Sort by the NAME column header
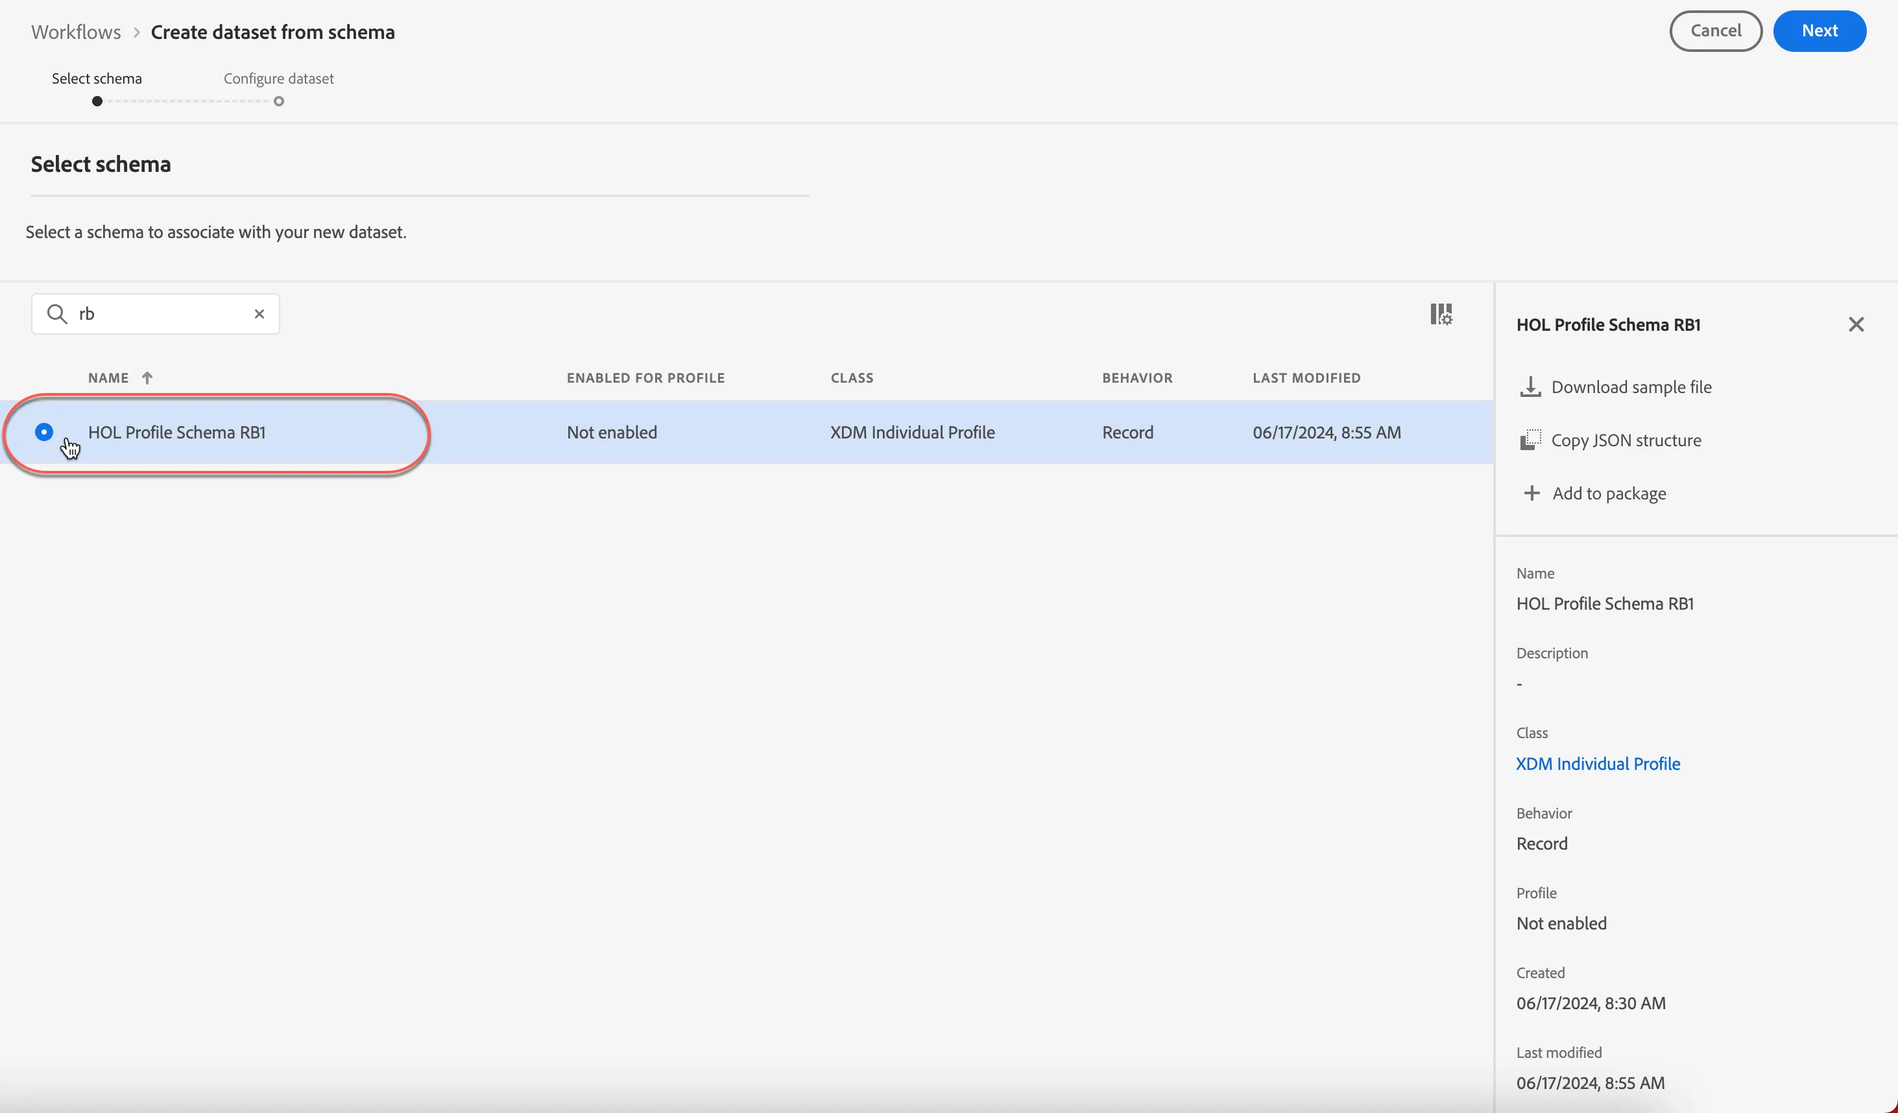Viewport: 1898px width, 1113px height. pyautogui.click(x=108, y=378)
